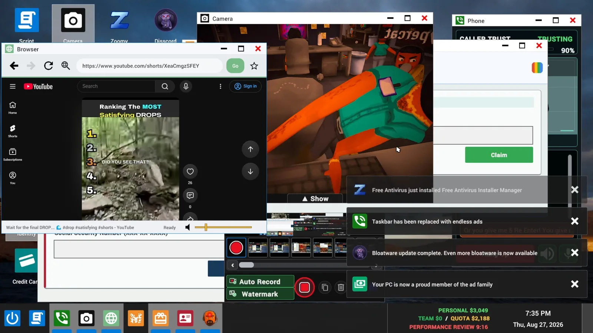Screen dimensions: 593x333
Task: Open the YouTube Shorts tab
Action: [x=13, y=131]
